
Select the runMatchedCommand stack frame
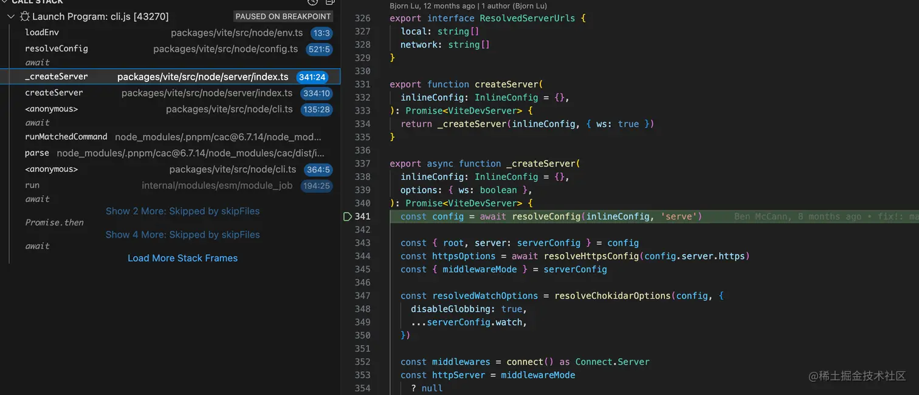(x=170, y=137)
